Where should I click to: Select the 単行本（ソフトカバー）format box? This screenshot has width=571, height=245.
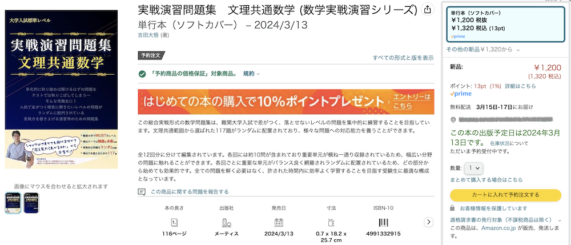(x=506, y=25)
